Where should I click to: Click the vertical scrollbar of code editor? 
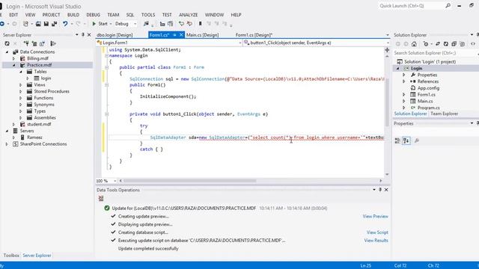[387, 102]
